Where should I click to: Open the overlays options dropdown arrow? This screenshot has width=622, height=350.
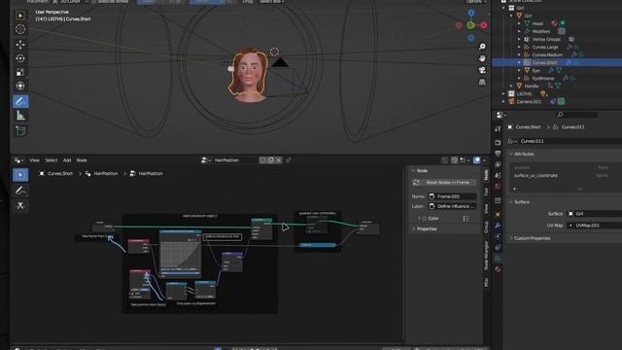pos(484,160)
